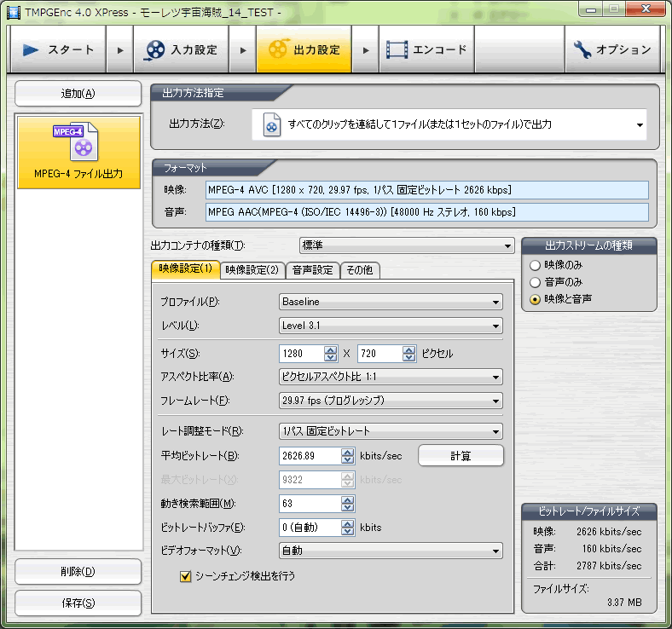Click 平均ビットレート field 2626.89
This screenshot has height=629, width=672.
click(x=310, y=456)
